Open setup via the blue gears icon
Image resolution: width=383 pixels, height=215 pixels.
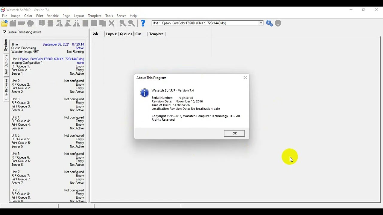tap(269, 23)
